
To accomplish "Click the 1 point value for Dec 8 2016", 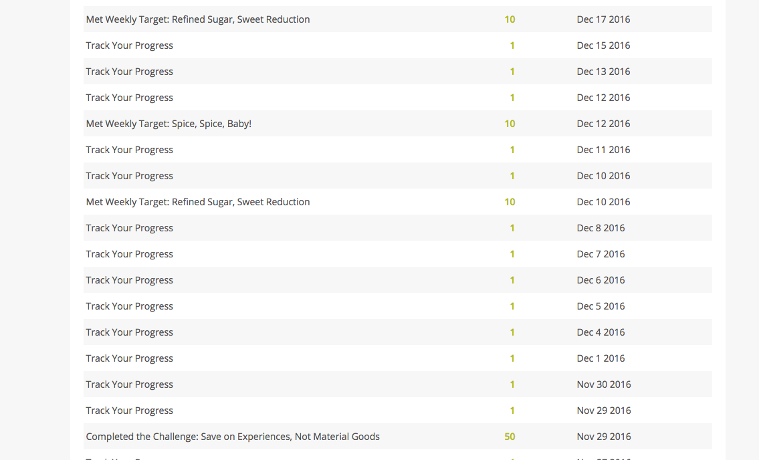I will (512, 228).
